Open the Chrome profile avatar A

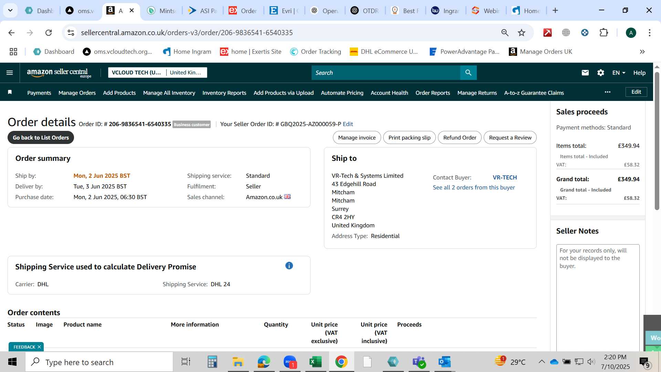coord(631,33)
